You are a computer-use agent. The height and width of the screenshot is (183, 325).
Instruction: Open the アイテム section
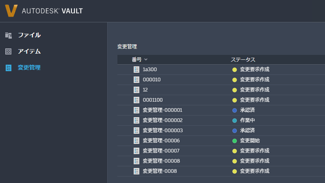click(x=29, y=52)
